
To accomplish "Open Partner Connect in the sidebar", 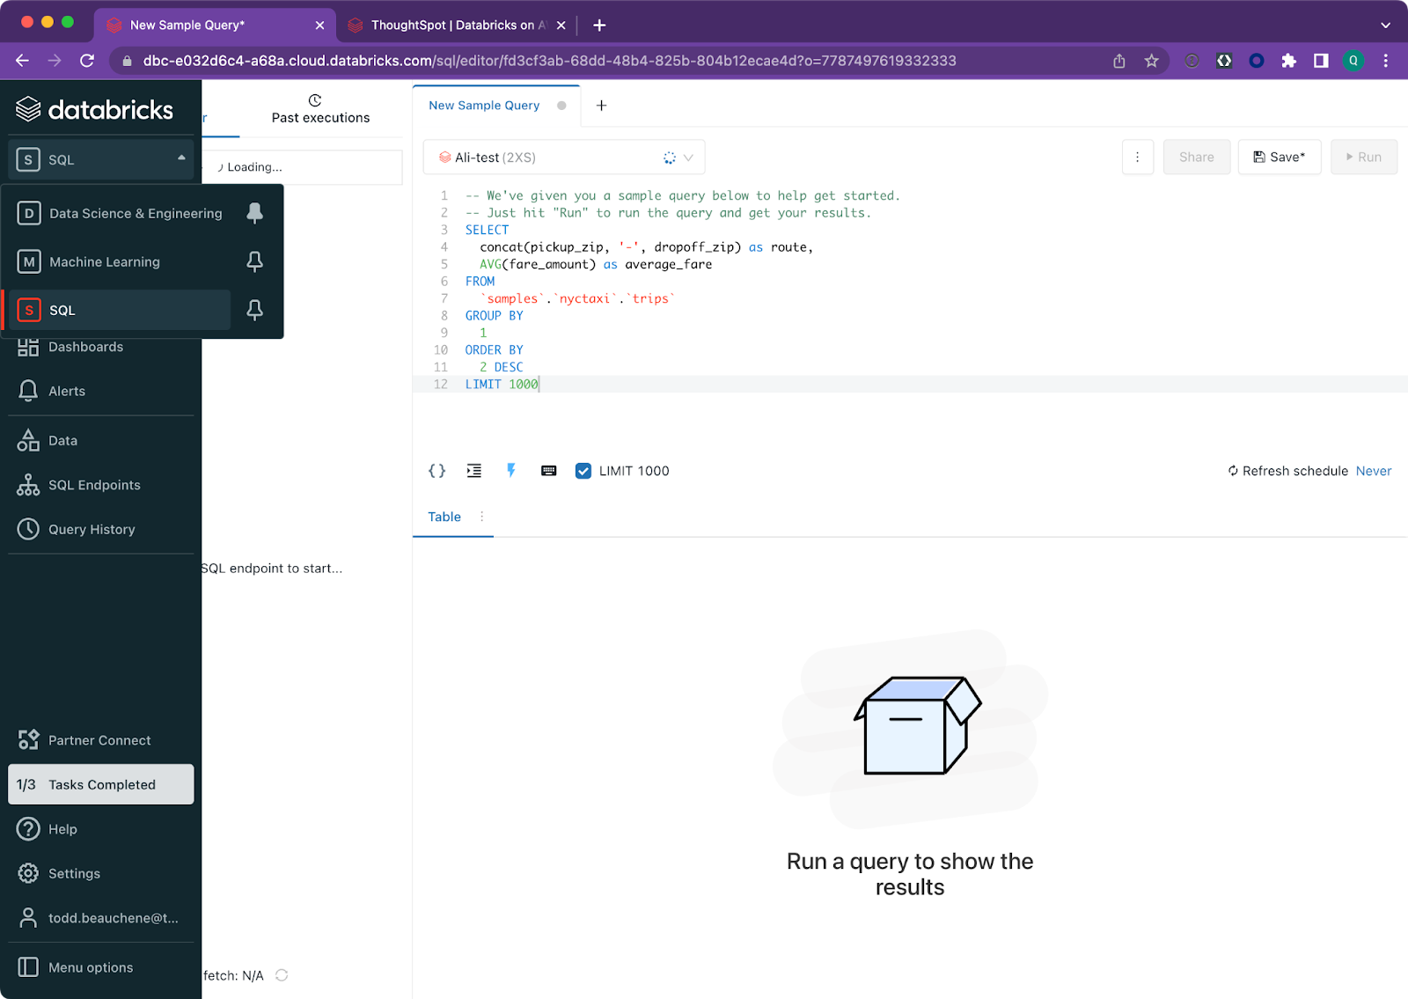I will click(99, 740).
